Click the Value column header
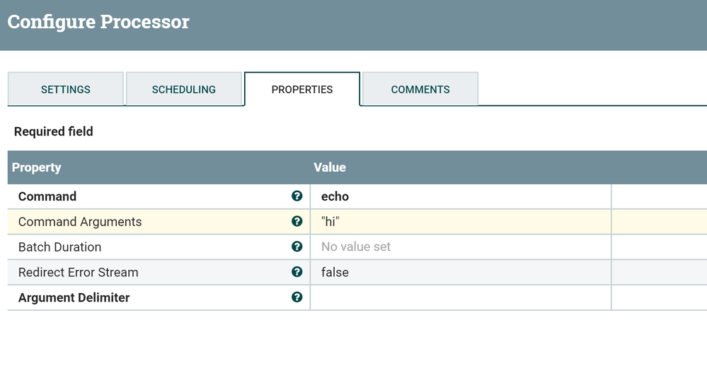 coord(330,167)
